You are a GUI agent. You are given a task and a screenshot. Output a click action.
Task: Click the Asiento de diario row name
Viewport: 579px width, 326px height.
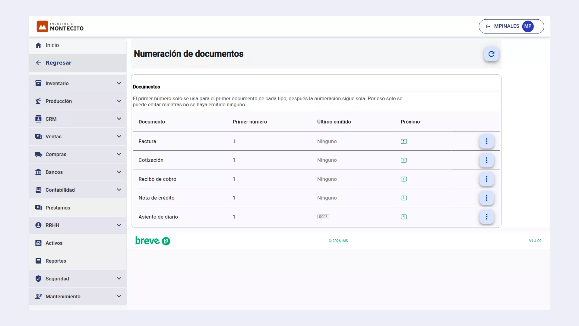(x=158, y=217)
